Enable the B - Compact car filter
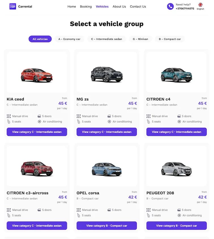The width and height of the screenshot is (214, 239). pyautogui.click(x=170, y=39)
